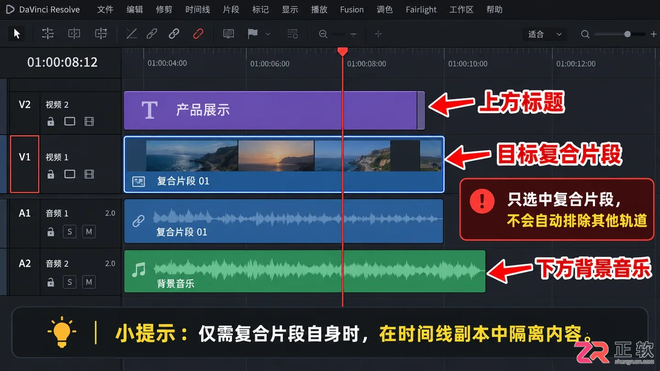660x371 pixels.
Task: Click the compound clip icon on 复合片段 01
Action: (x=138, y=181)
